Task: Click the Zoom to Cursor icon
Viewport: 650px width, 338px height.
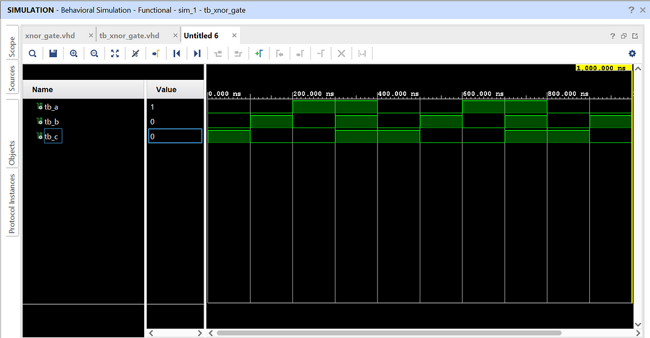Action: (x=135, y=53)
